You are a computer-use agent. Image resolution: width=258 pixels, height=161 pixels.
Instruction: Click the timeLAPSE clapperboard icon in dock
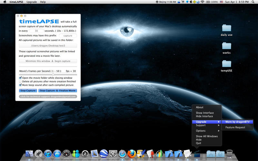tap(197, 154)
